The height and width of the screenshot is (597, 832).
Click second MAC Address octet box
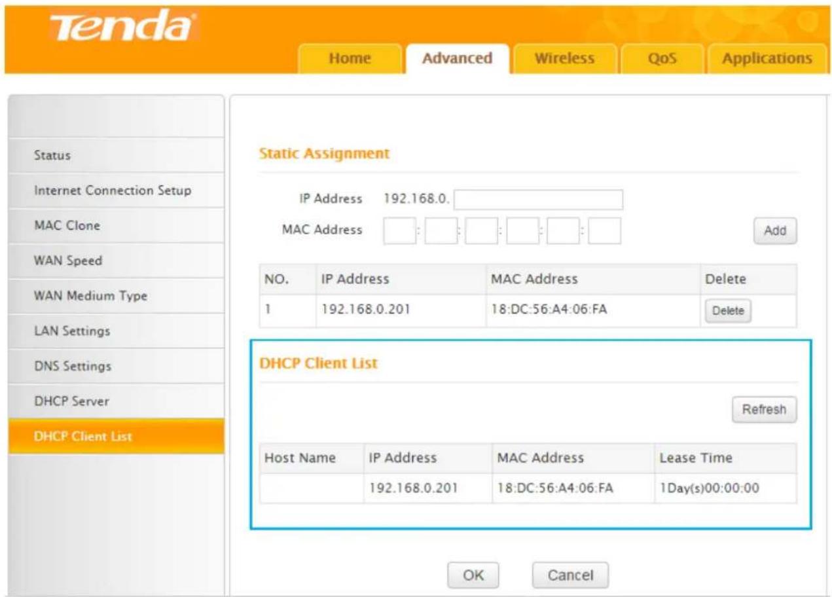coord(441,230)
